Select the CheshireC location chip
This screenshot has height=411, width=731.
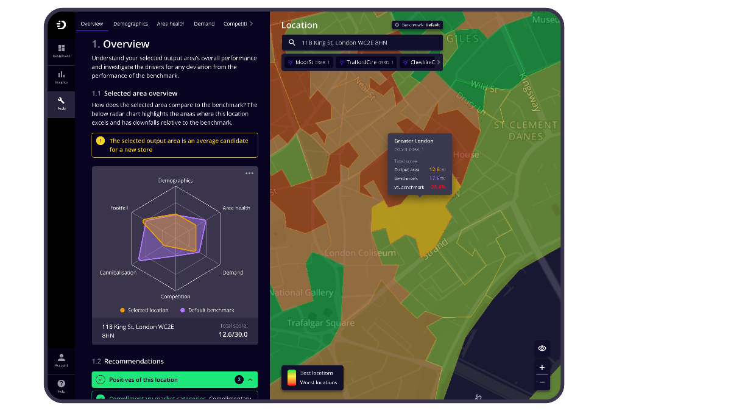(417, 62)
